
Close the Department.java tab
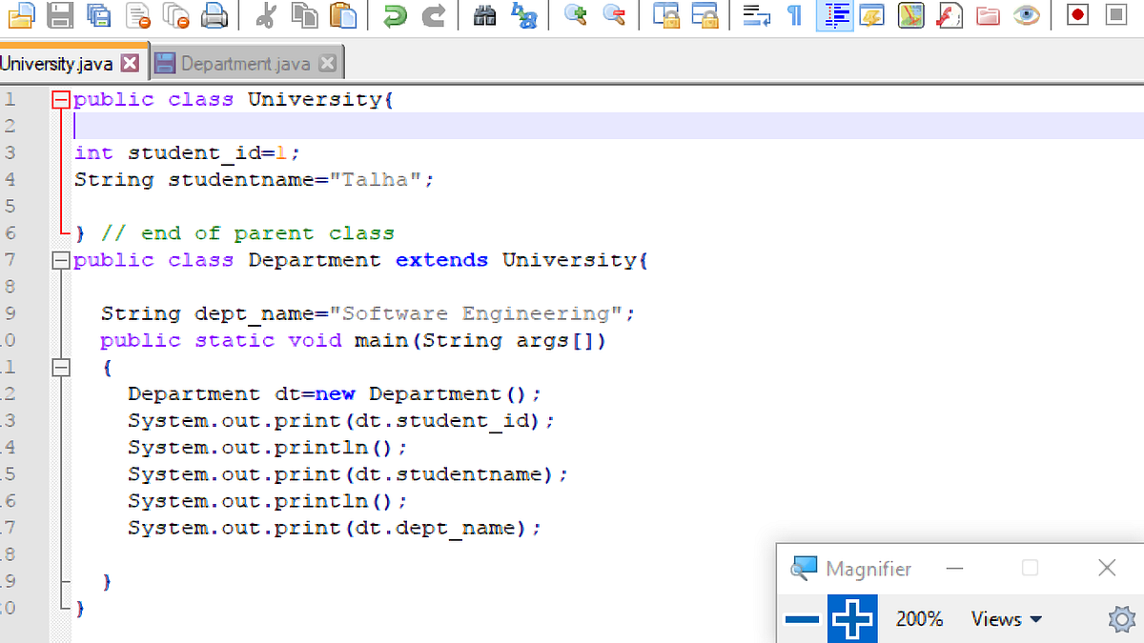coord(327,64)
